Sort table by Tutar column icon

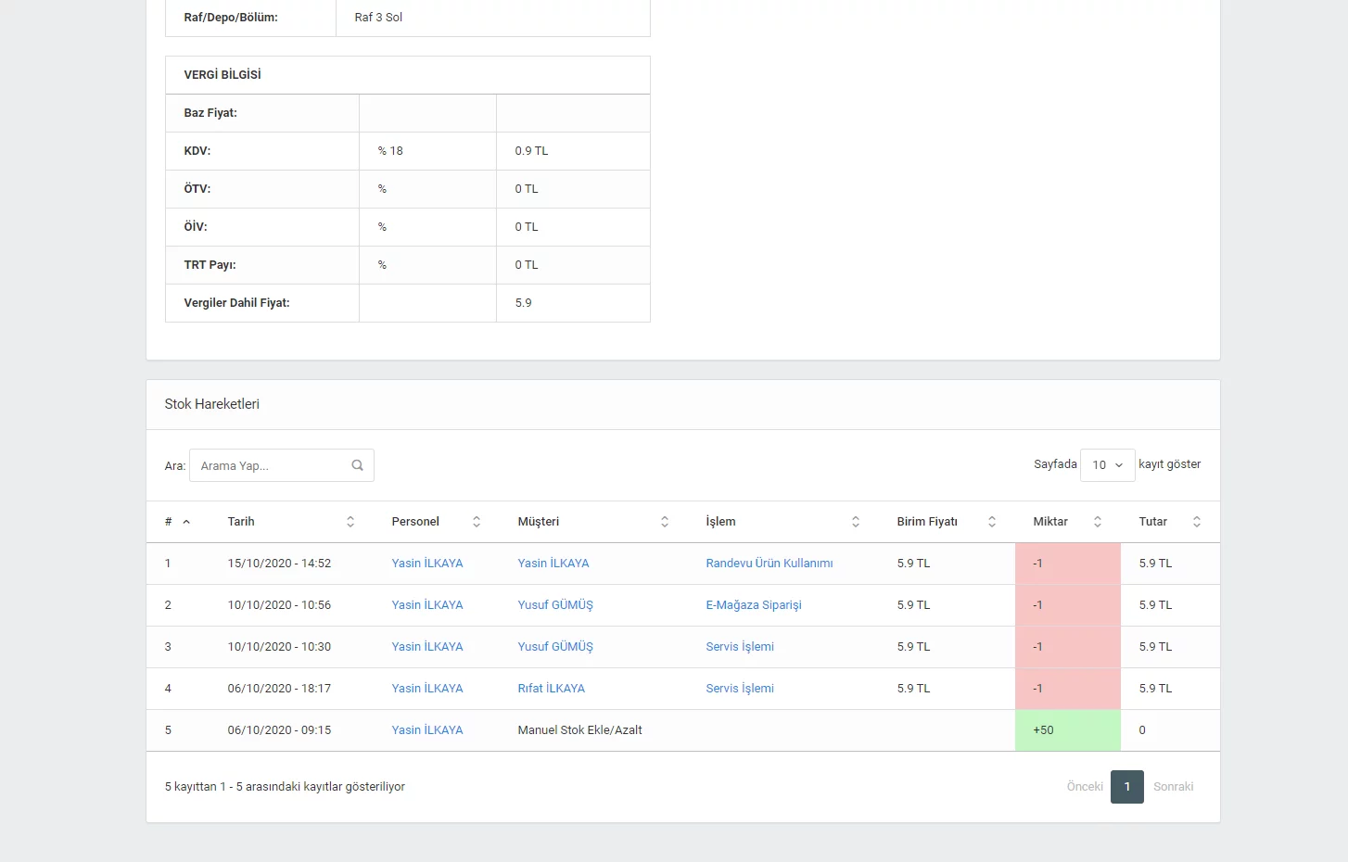click(x=1197, y=522)
